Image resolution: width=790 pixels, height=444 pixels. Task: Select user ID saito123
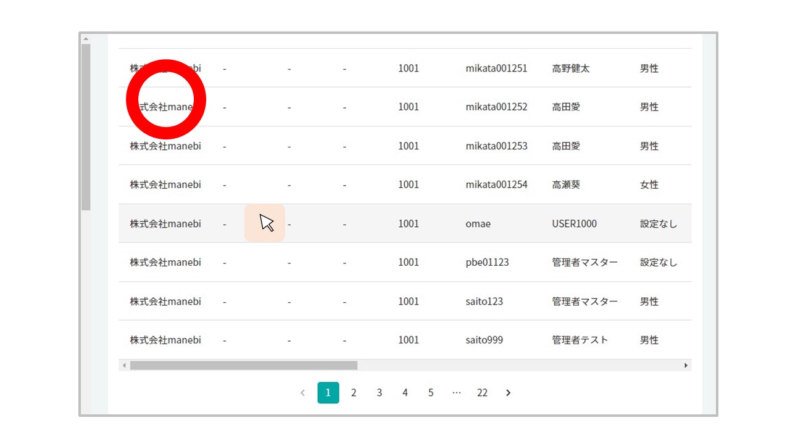point(484,302)
